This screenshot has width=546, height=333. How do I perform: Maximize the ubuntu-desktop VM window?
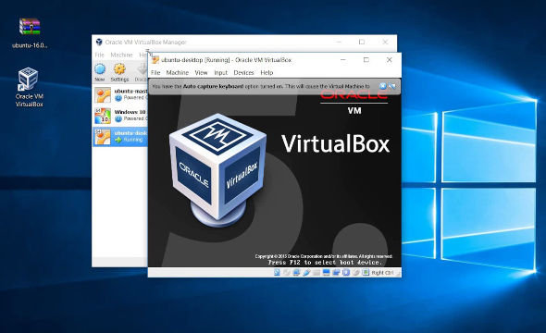pos(366,60)
